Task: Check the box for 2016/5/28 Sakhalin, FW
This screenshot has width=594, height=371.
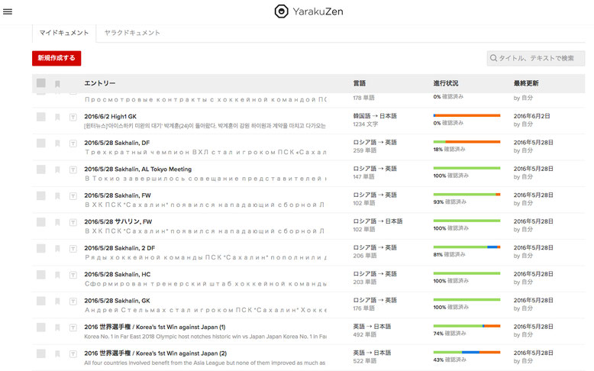Action: [x=41, y=195]
